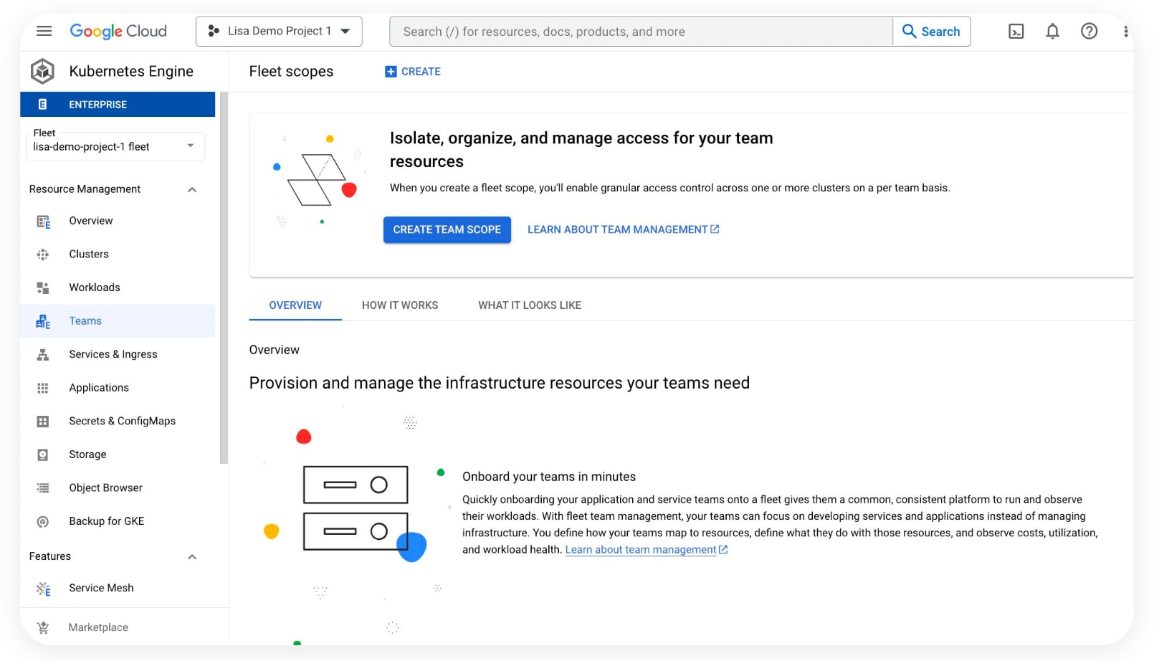Open Resource Management Overview item

click(118, 221)
